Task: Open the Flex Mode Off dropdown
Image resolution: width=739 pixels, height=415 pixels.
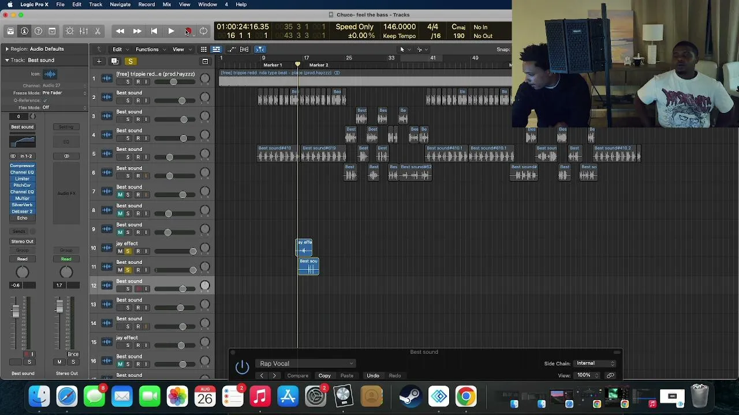Action: pyautogui.click(x=65, y=107)
